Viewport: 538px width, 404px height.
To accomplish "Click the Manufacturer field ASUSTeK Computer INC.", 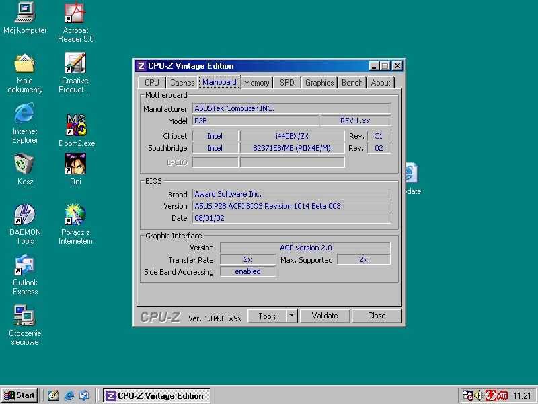I will 291,108.
